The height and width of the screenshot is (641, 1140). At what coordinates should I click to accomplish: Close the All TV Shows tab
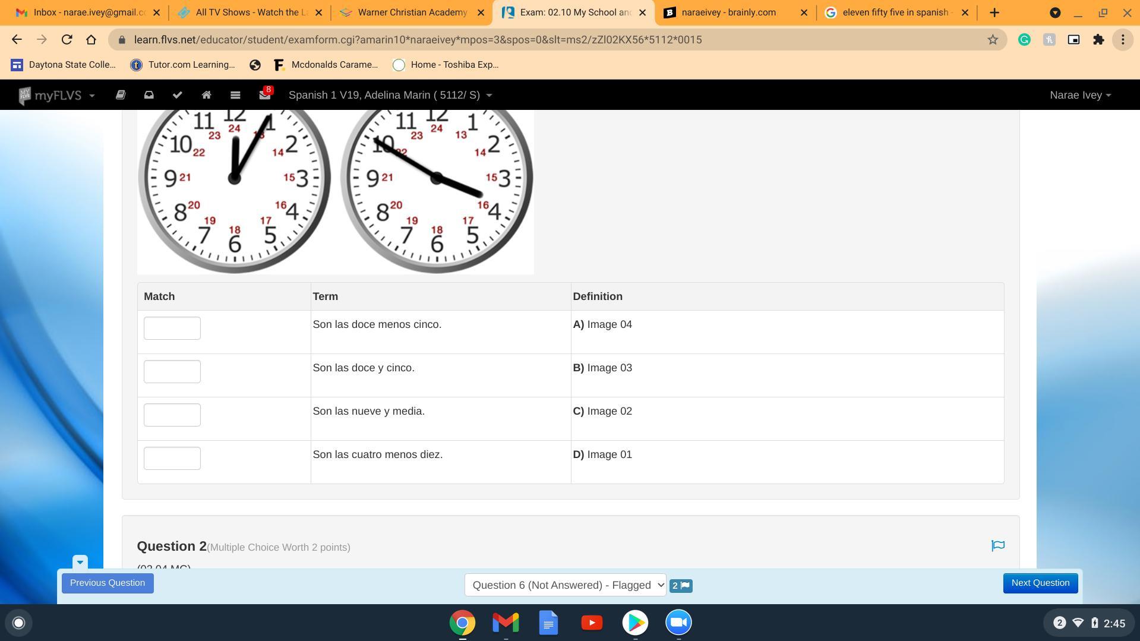coord(318,12)
